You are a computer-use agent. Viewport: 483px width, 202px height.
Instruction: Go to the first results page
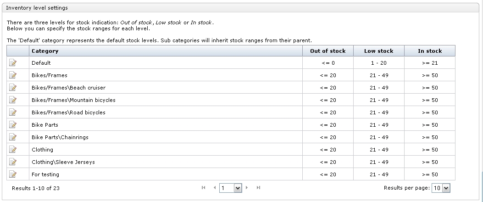(x=203, y=187)
